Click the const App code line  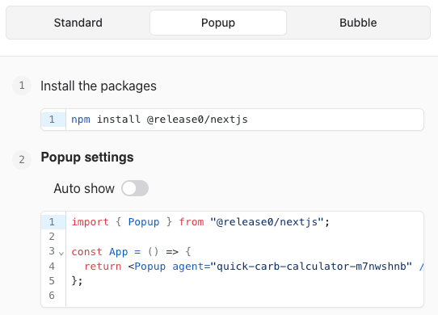(x=131, y=252)
